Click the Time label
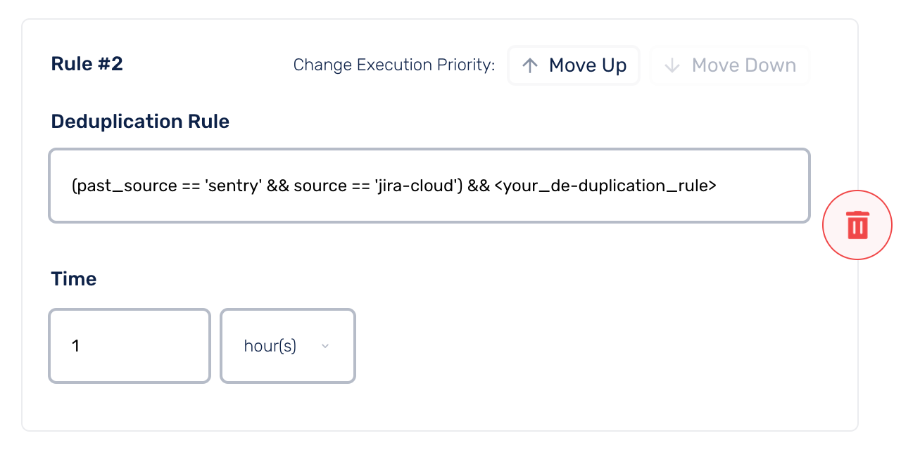This screenshot has width=901, height=464. (74, 279)
